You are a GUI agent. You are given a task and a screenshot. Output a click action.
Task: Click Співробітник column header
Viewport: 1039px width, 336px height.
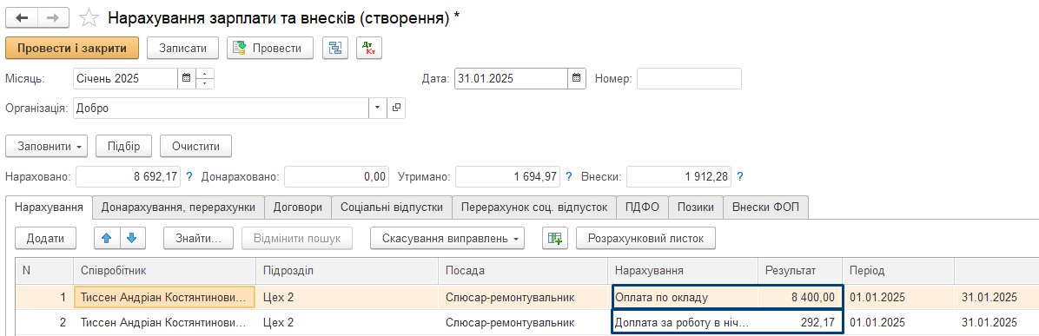point(164,271)
